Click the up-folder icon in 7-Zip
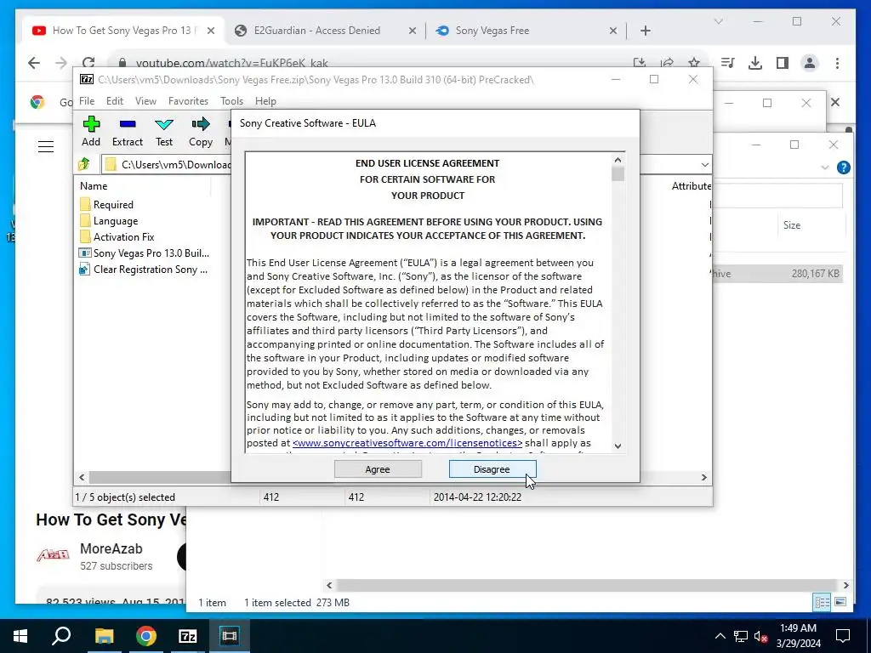 coord(84,164)
